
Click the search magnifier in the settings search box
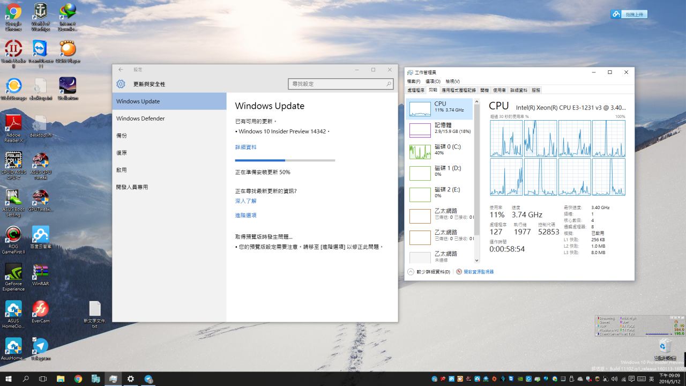pyautogui.click(x=389, y=84)
